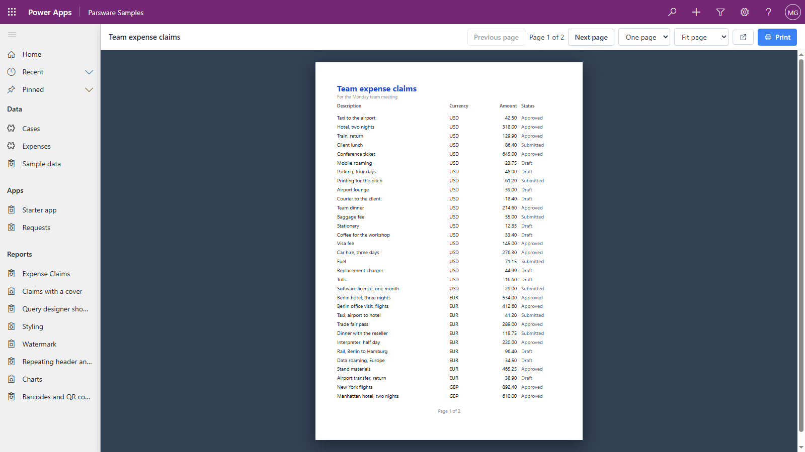Viewport: 805px width, 452px height.
Task: Click the scrollbar down arrow
Action: click(x=801, y=447)
